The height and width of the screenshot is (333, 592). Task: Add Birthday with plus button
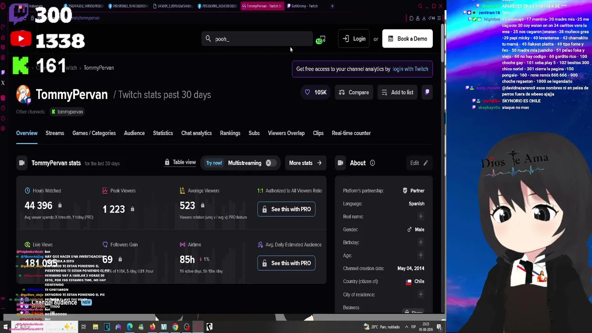tap(420, 242)
